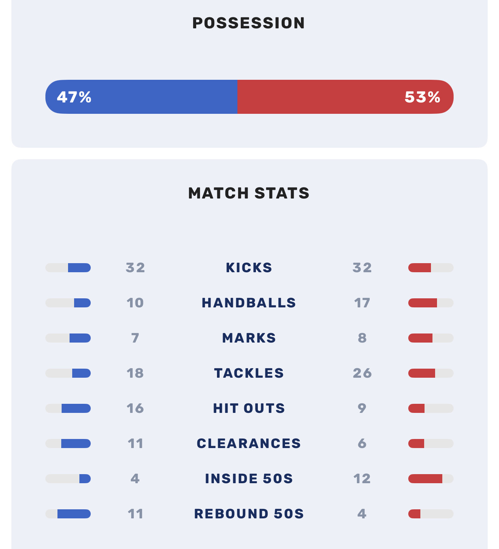Click the INSIDE 50S stat label
499x549 pixels.
point(249,479)
